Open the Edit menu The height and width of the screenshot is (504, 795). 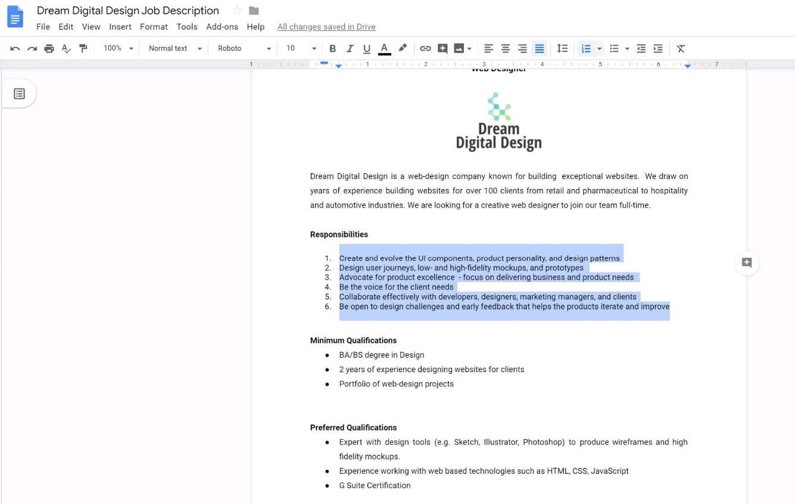66,27
